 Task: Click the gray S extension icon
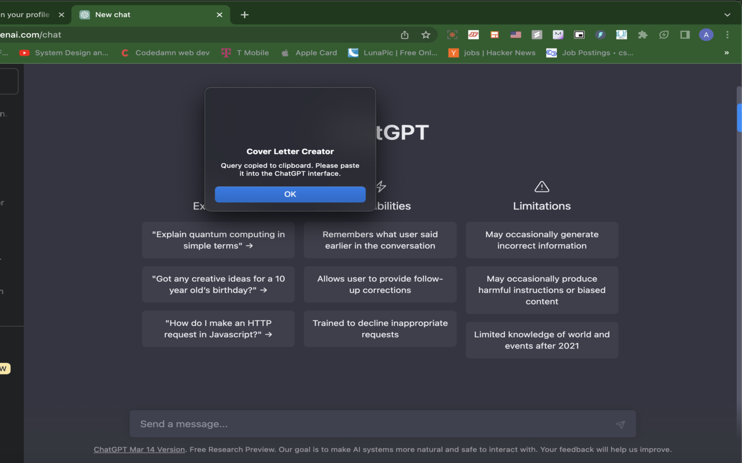tap(537, 35)
